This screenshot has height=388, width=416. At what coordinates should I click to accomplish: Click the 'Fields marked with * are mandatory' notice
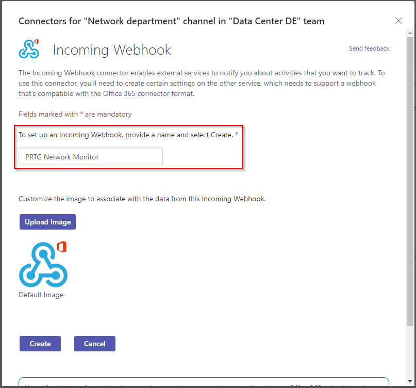tap(75, 114)
